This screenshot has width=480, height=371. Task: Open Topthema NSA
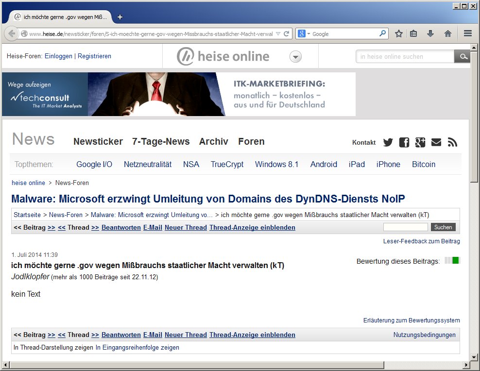191,164
